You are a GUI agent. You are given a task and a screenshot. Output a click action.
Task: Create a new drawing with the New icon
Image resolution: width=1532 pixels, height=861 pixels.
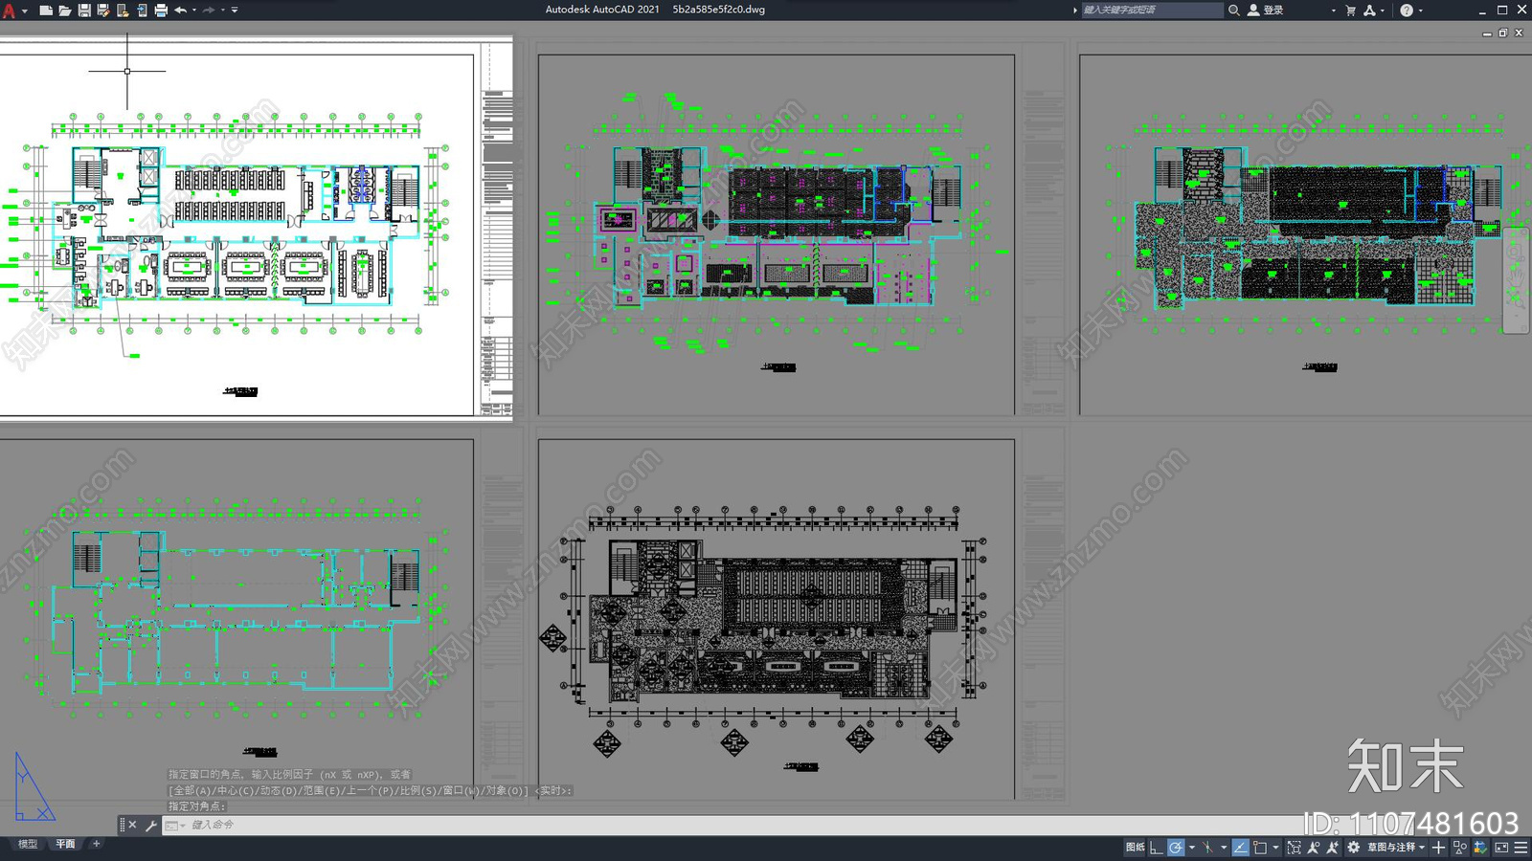[x=46, y=11]
